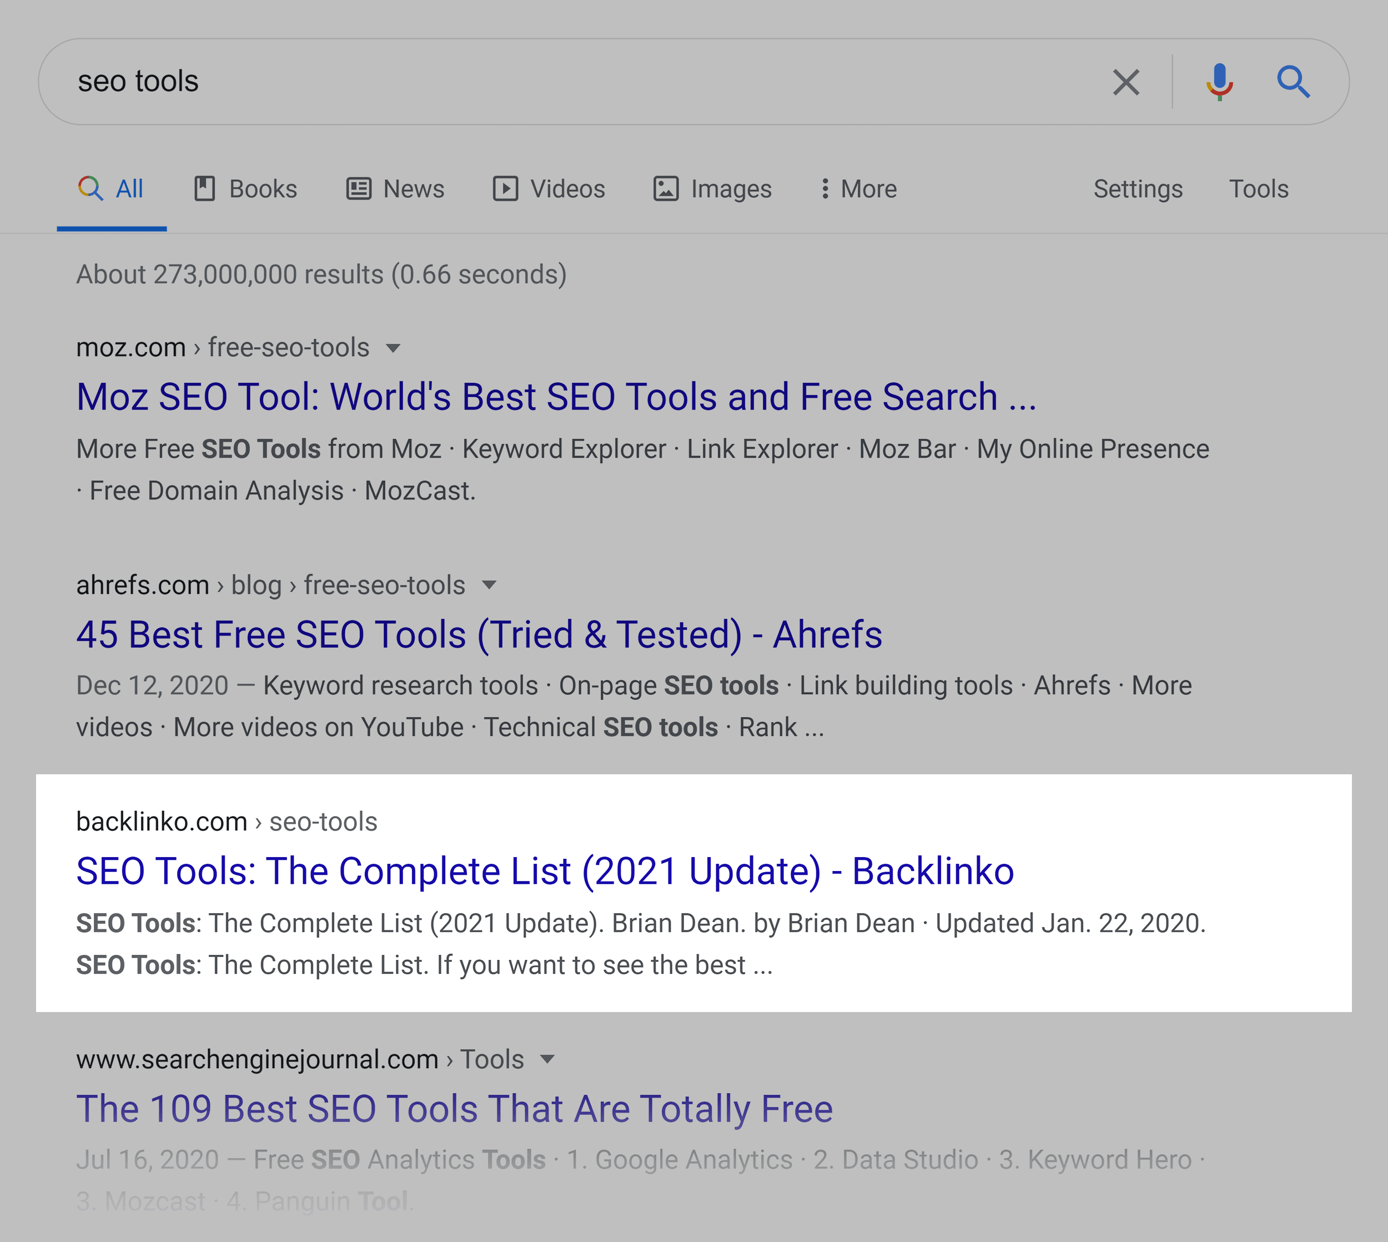The image size is (1388, 1242).
Task: Click the colored search icon beside All
Action: coord(90,188)
